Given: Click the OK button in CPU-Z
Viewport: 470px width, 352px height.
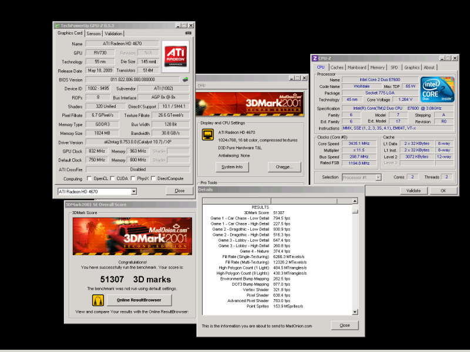Looking at the screenshot, I should [x=444, y=191].
